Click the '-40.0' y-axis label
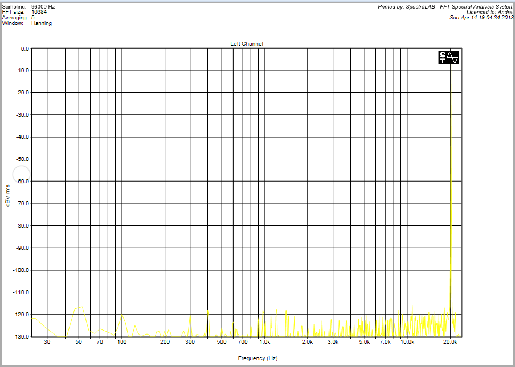The image size is (515, 367). coord(23,137)
